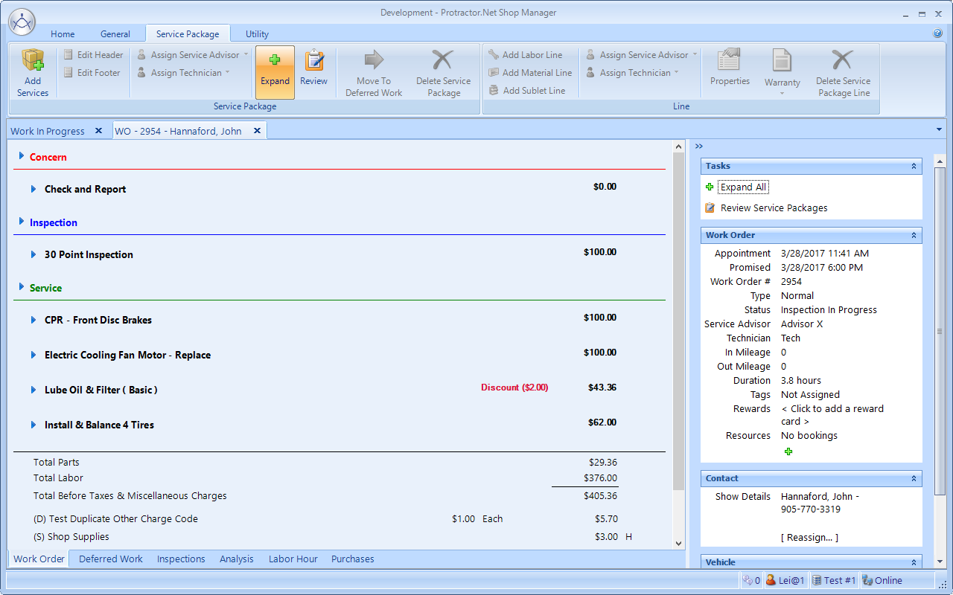Click the Discount ($2.00) text

tap(514, 387)
